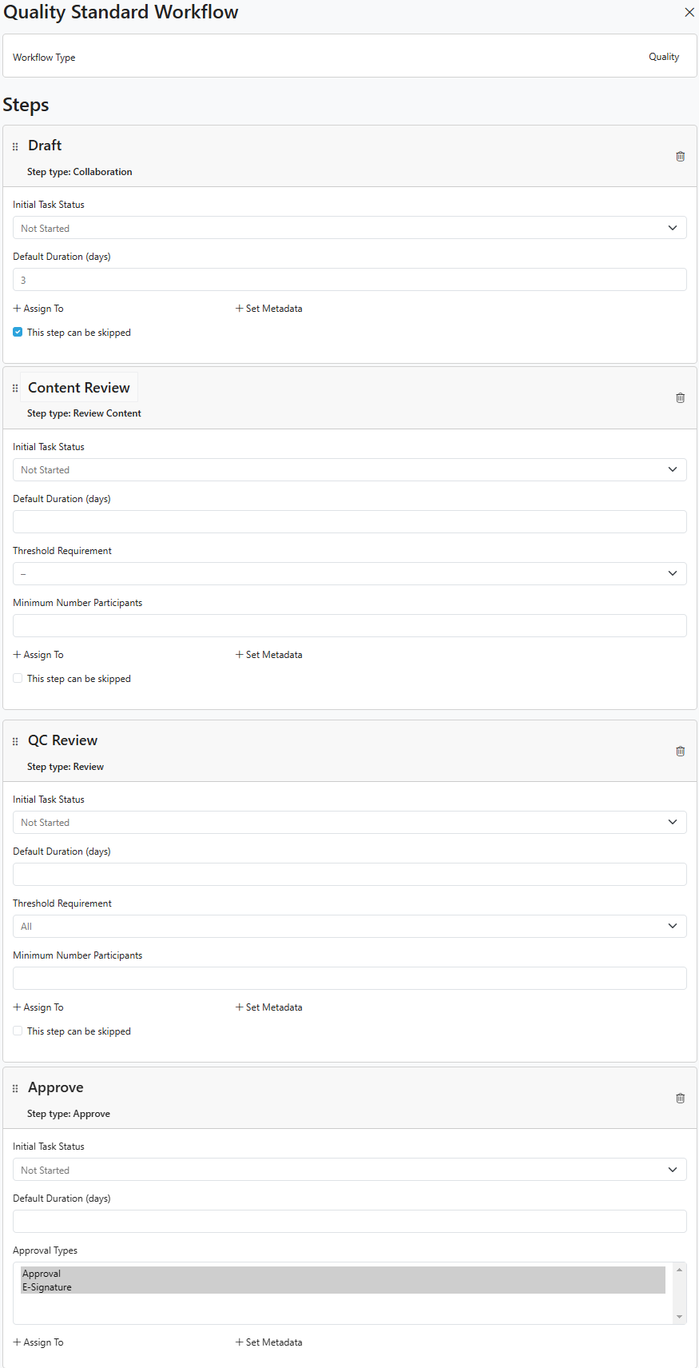
Task: Uncheck 'This step can be skipped' for Draft
Action: pos(17,331)
